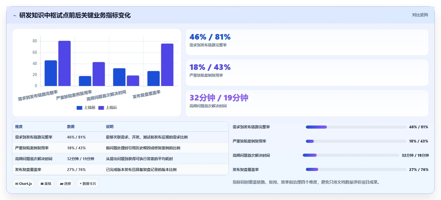Click the 对比矩阵 label in header
Image resolution: width=441 pixels, height=200 pixels.
[420, 15]
